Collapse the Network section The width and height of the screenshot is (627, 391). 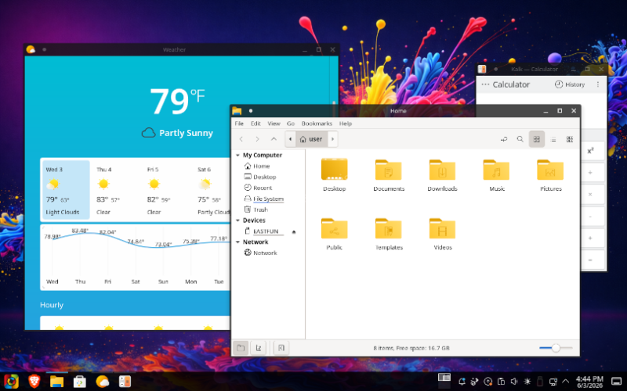(x=237, y=242)
